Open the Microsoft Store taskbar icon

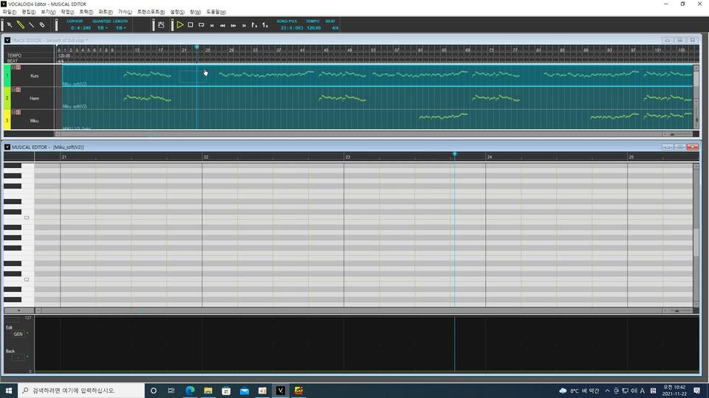226,391
